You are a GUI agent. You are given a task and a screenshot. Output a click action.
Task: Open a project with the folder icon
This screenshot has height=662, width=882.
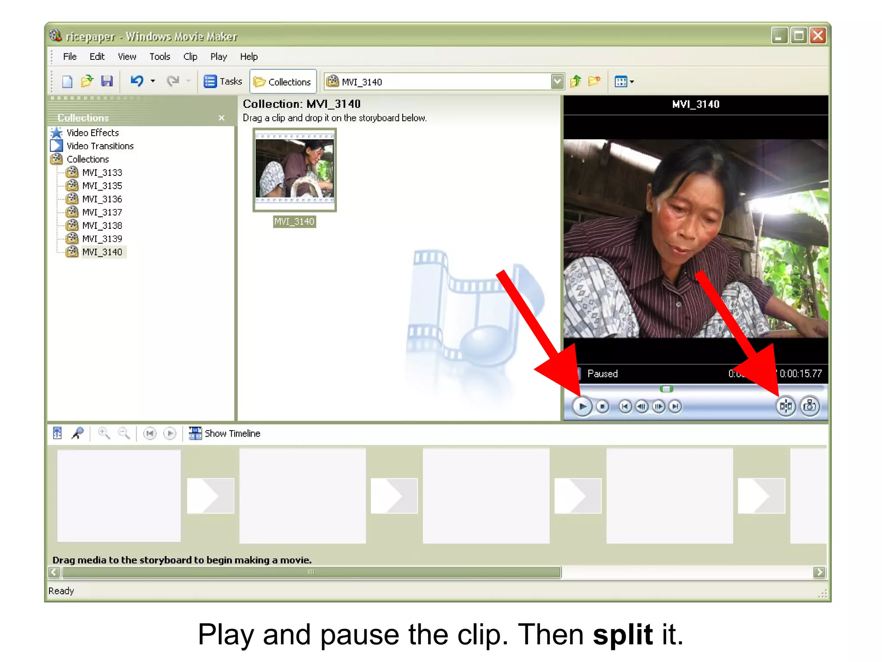(x=87, y=81)
